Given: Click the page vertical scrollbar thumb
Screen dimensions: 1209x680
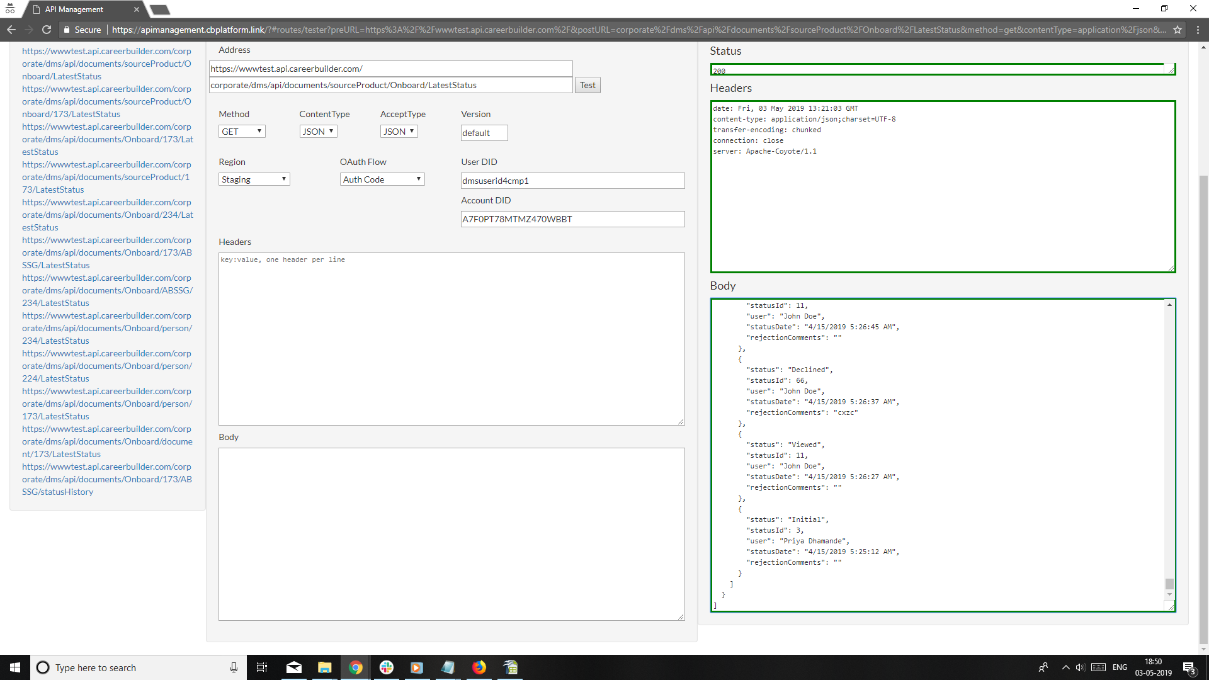Looking at the screenshot, I should coord(1203,409).
